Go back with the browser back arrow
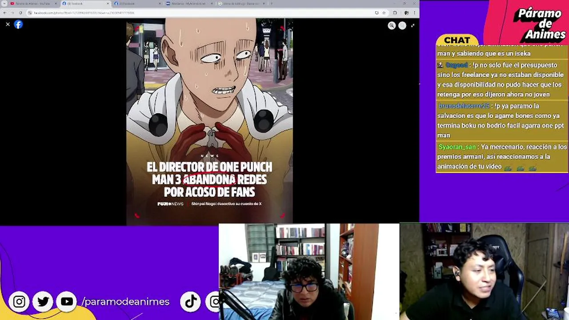Viewport: 569px width, 320px height. click(x=5, y=13)
